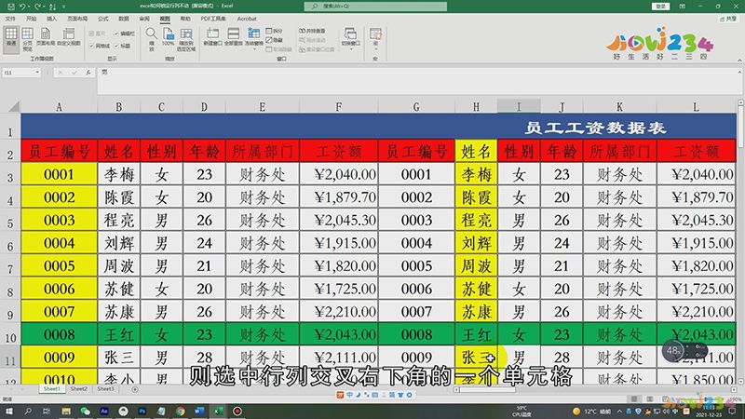Open the Acrobat ribbon tab

247,19
